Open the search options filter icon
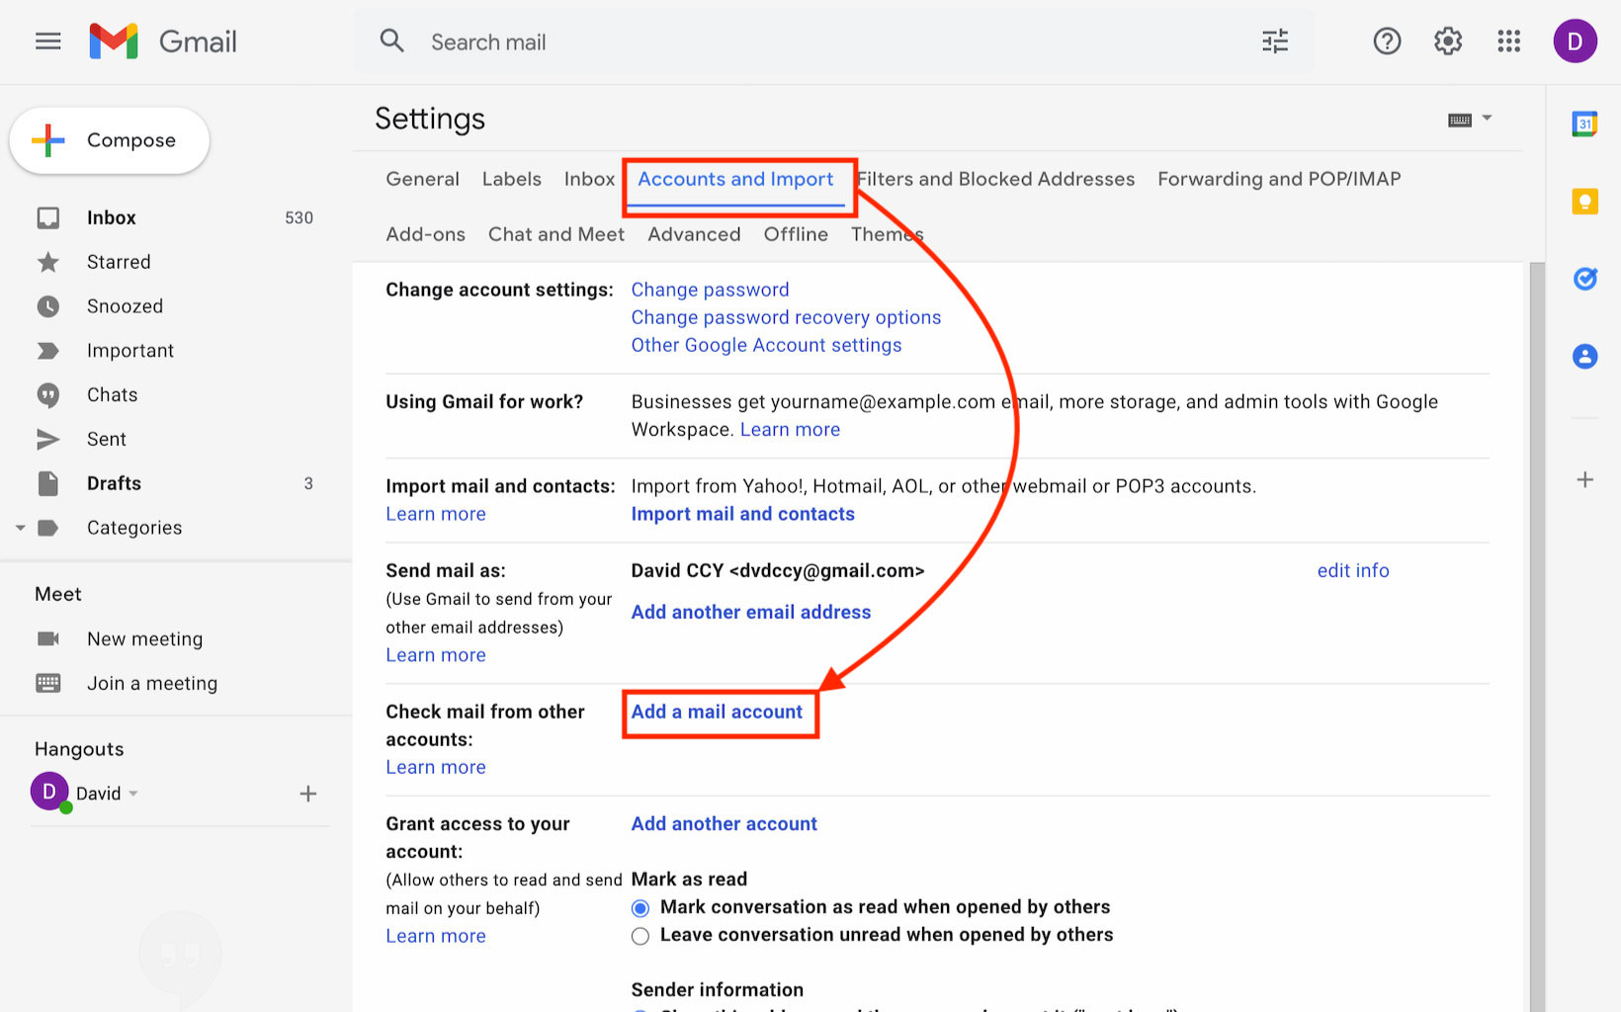Image resolution: width=1621 pixels, height=1012 pixels. click(x=1275, y=42)
